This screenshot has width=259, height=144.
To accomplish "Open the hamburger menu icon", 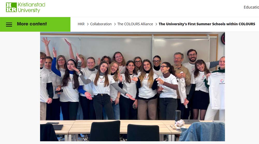I will coord(9,24).
